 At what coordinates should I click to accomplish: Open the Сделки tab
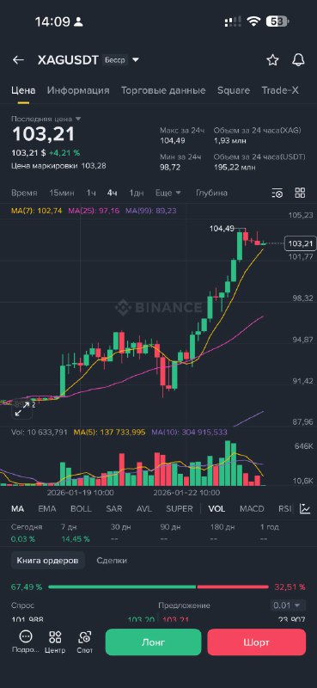(x=112, y=561)
